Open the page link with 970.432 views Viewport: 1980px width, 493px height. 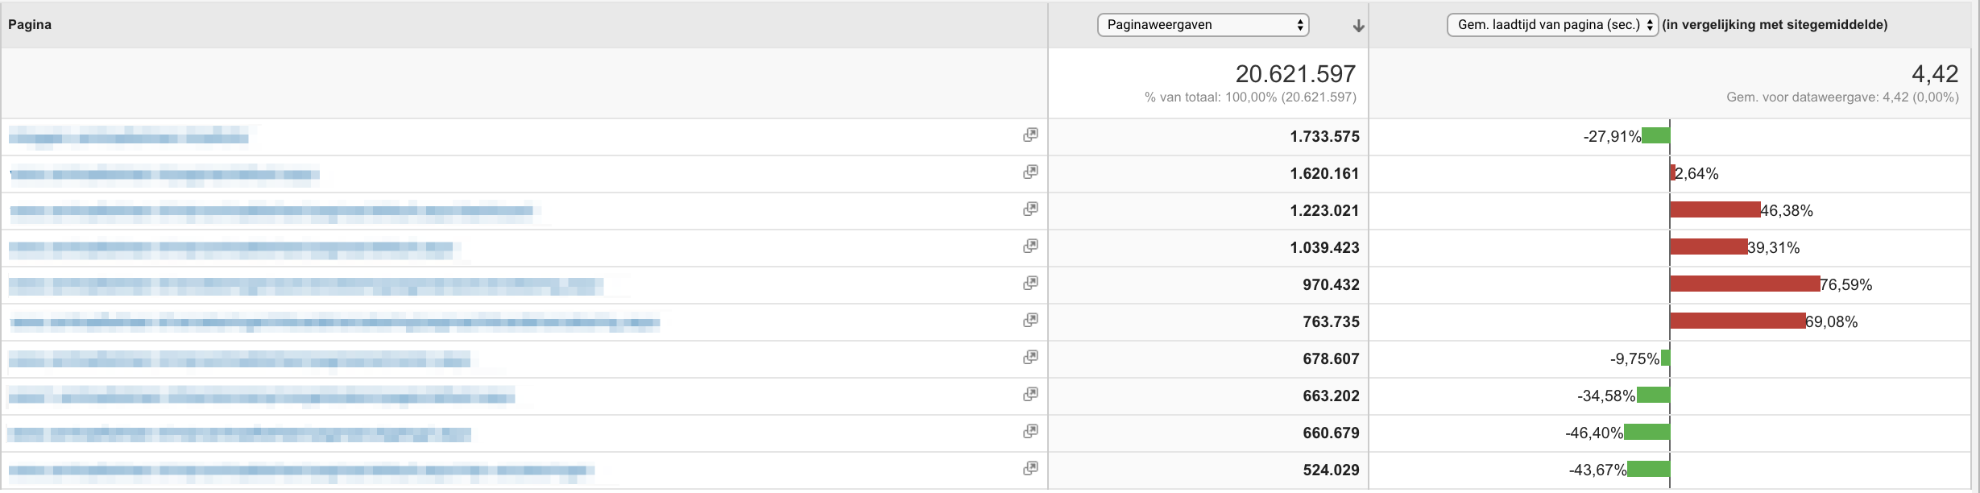point(306,285)
